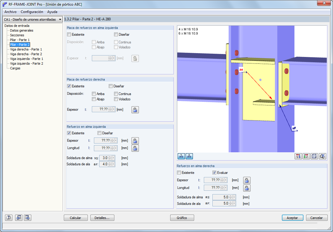Select Viga izquierda - Parte 1

coord(27,59)
